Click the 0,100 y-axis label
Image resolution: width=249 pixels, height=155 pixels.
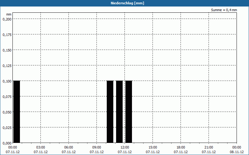tap(7, 81)
